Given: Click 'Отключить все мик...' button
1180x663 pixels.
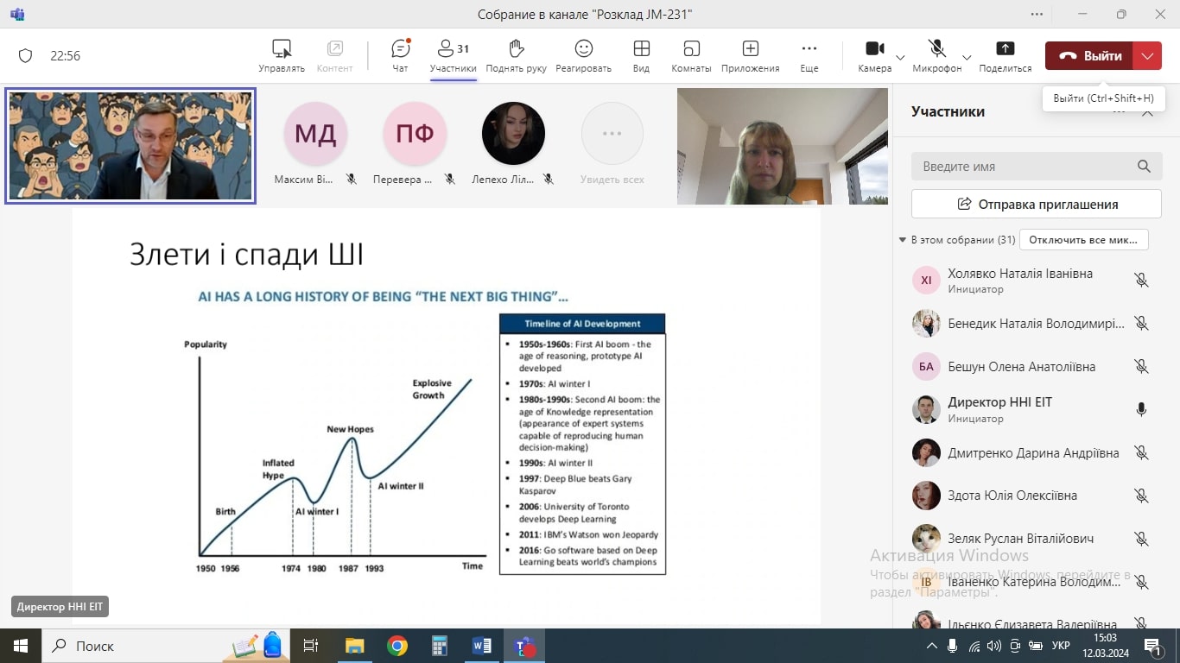Looking at the screenshot, I should pos(1083,240).
